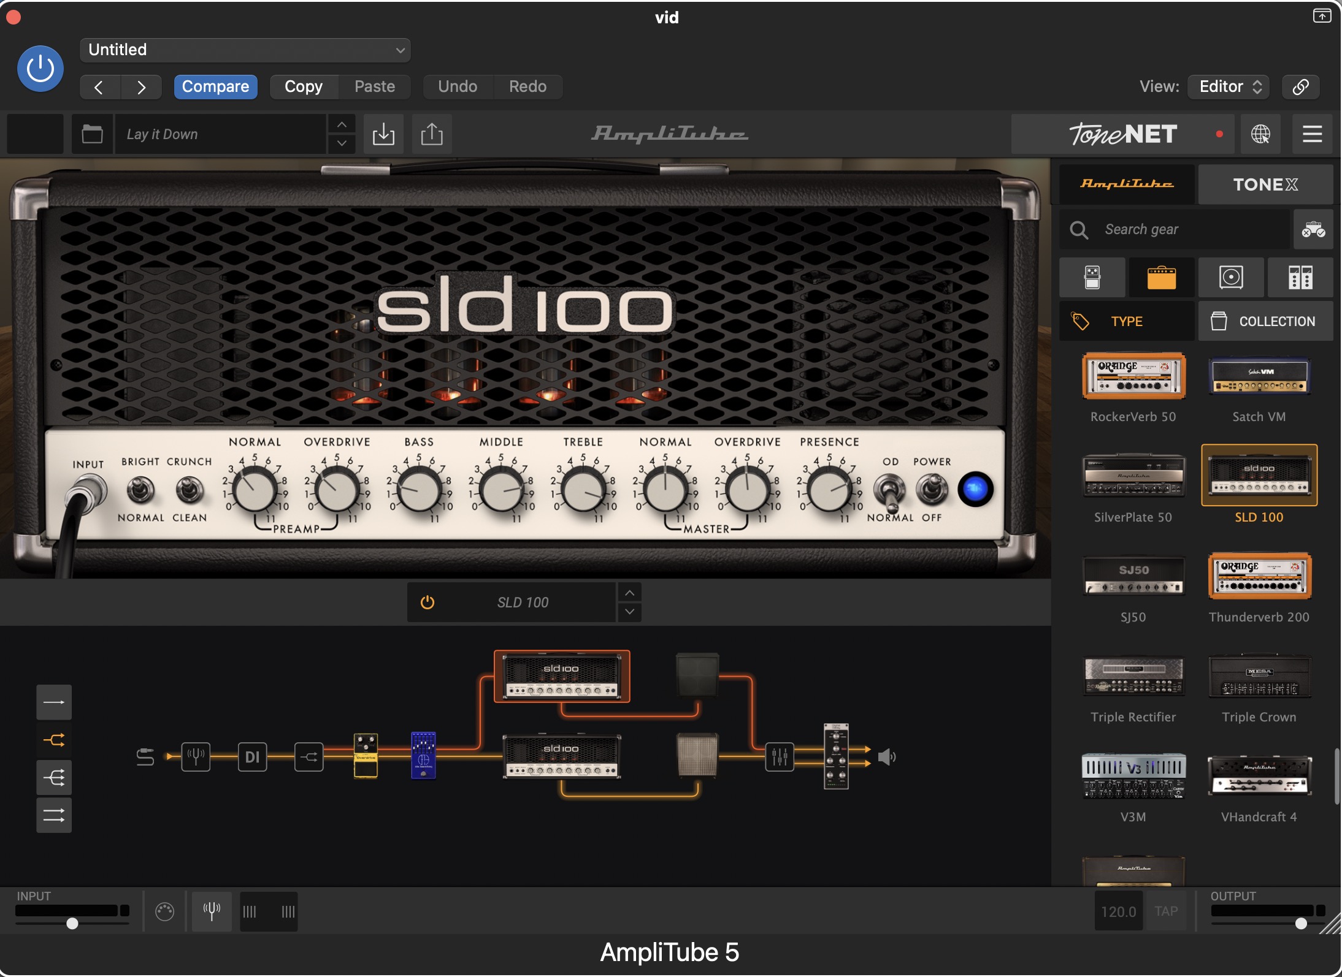
Task: Click the DI block in signal chain
Action: point(252,757)
